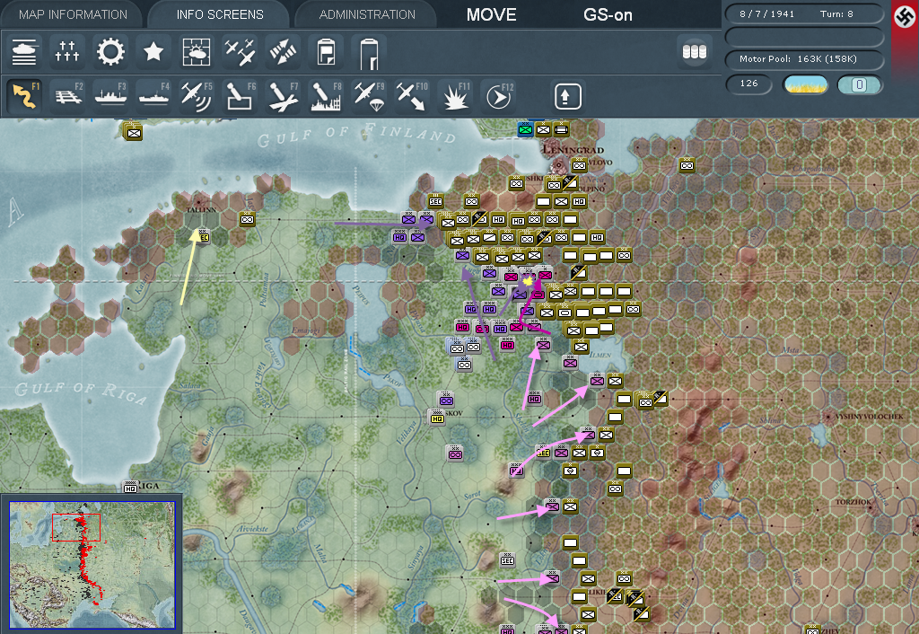Select F6 bomb unit mode
919x634 pixels.
(x=240, y=95)
